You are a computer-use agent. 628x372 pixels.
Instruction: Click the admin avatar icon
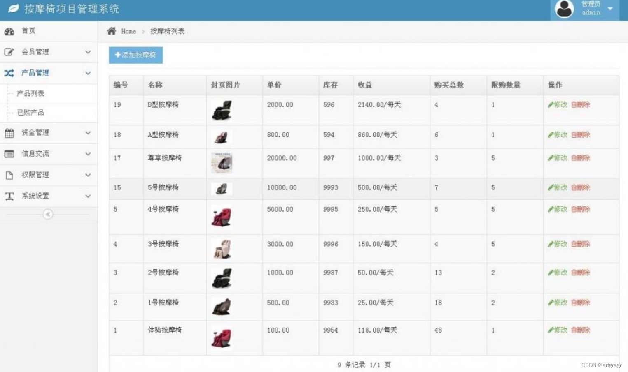tap(564, 8)
